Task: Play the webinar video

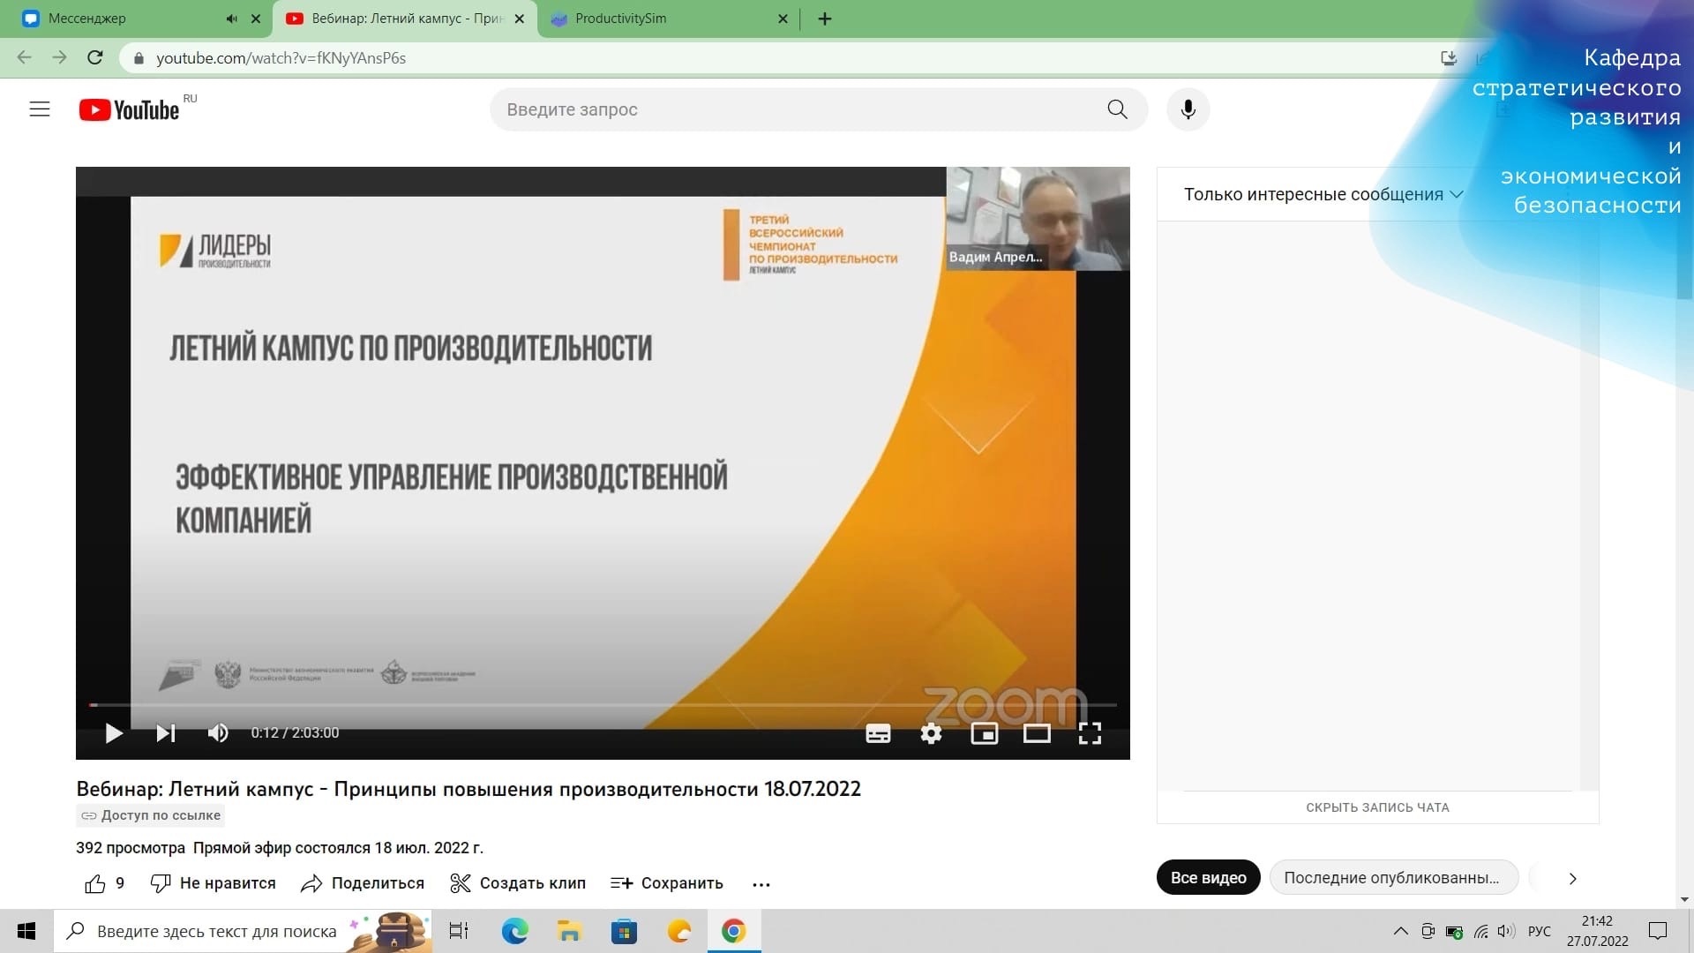Action: [x=114, y=733]
